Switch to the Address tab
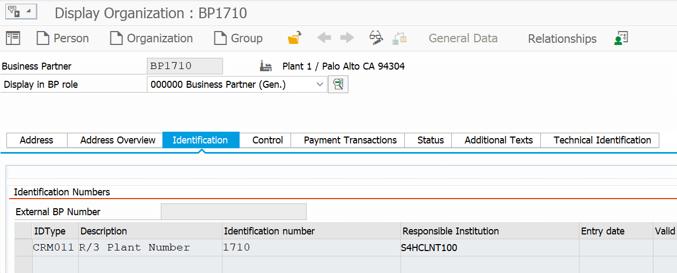 (36, 140)
